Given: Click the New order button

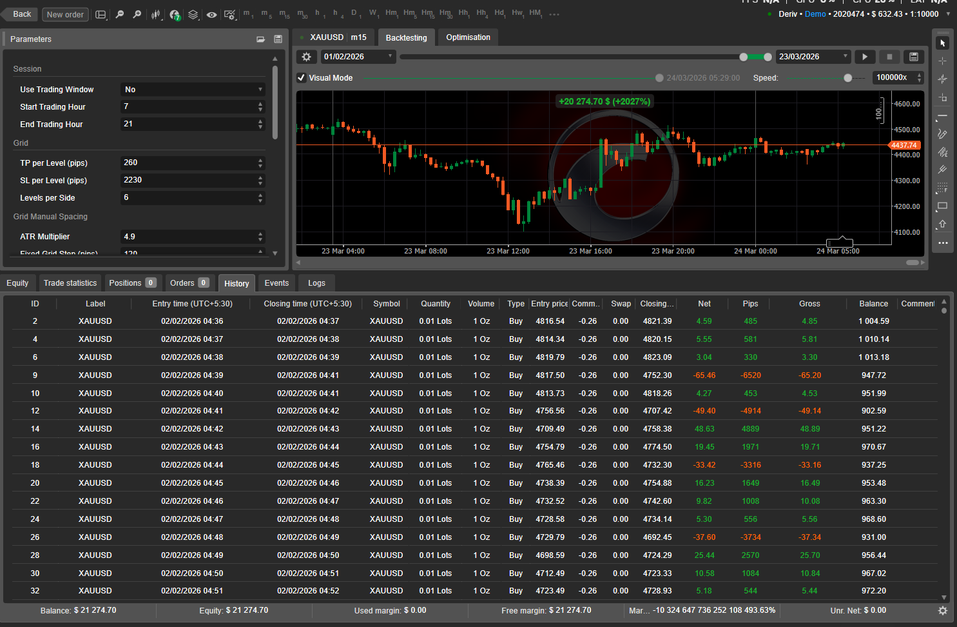Looking at the screenshot, I should [x=65, y=14].
